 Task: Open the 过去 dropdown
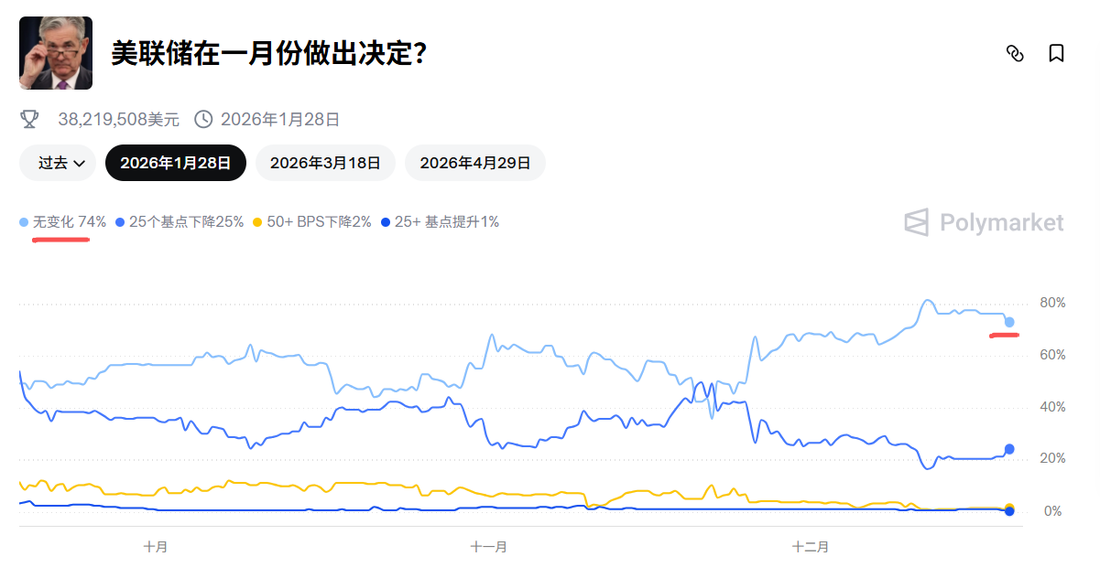point(58,163)
